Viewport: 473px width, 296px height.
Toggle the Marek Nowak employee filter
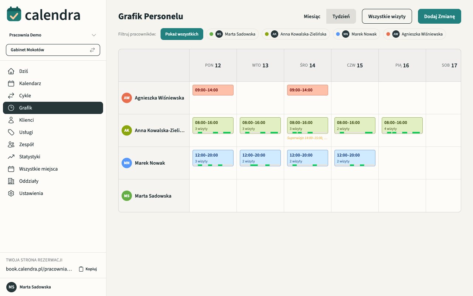[356, 34]
